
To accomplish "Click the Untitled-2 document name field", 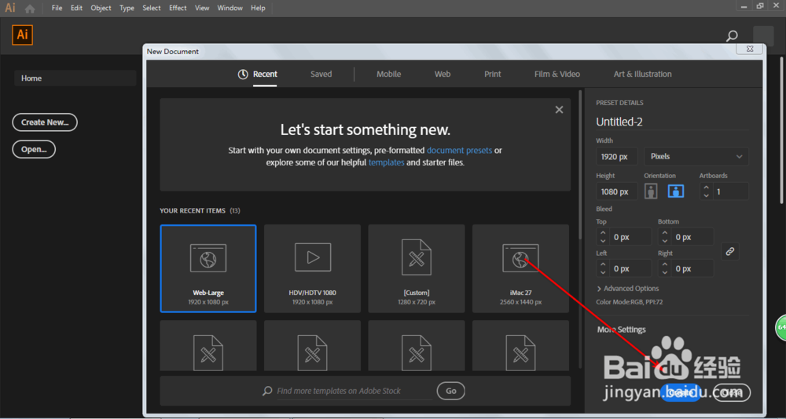I will (672, 122).
